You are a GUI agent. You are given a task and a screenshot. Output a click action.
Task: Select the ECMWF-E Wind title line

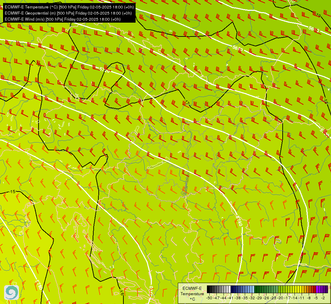(x=63, y=19)
